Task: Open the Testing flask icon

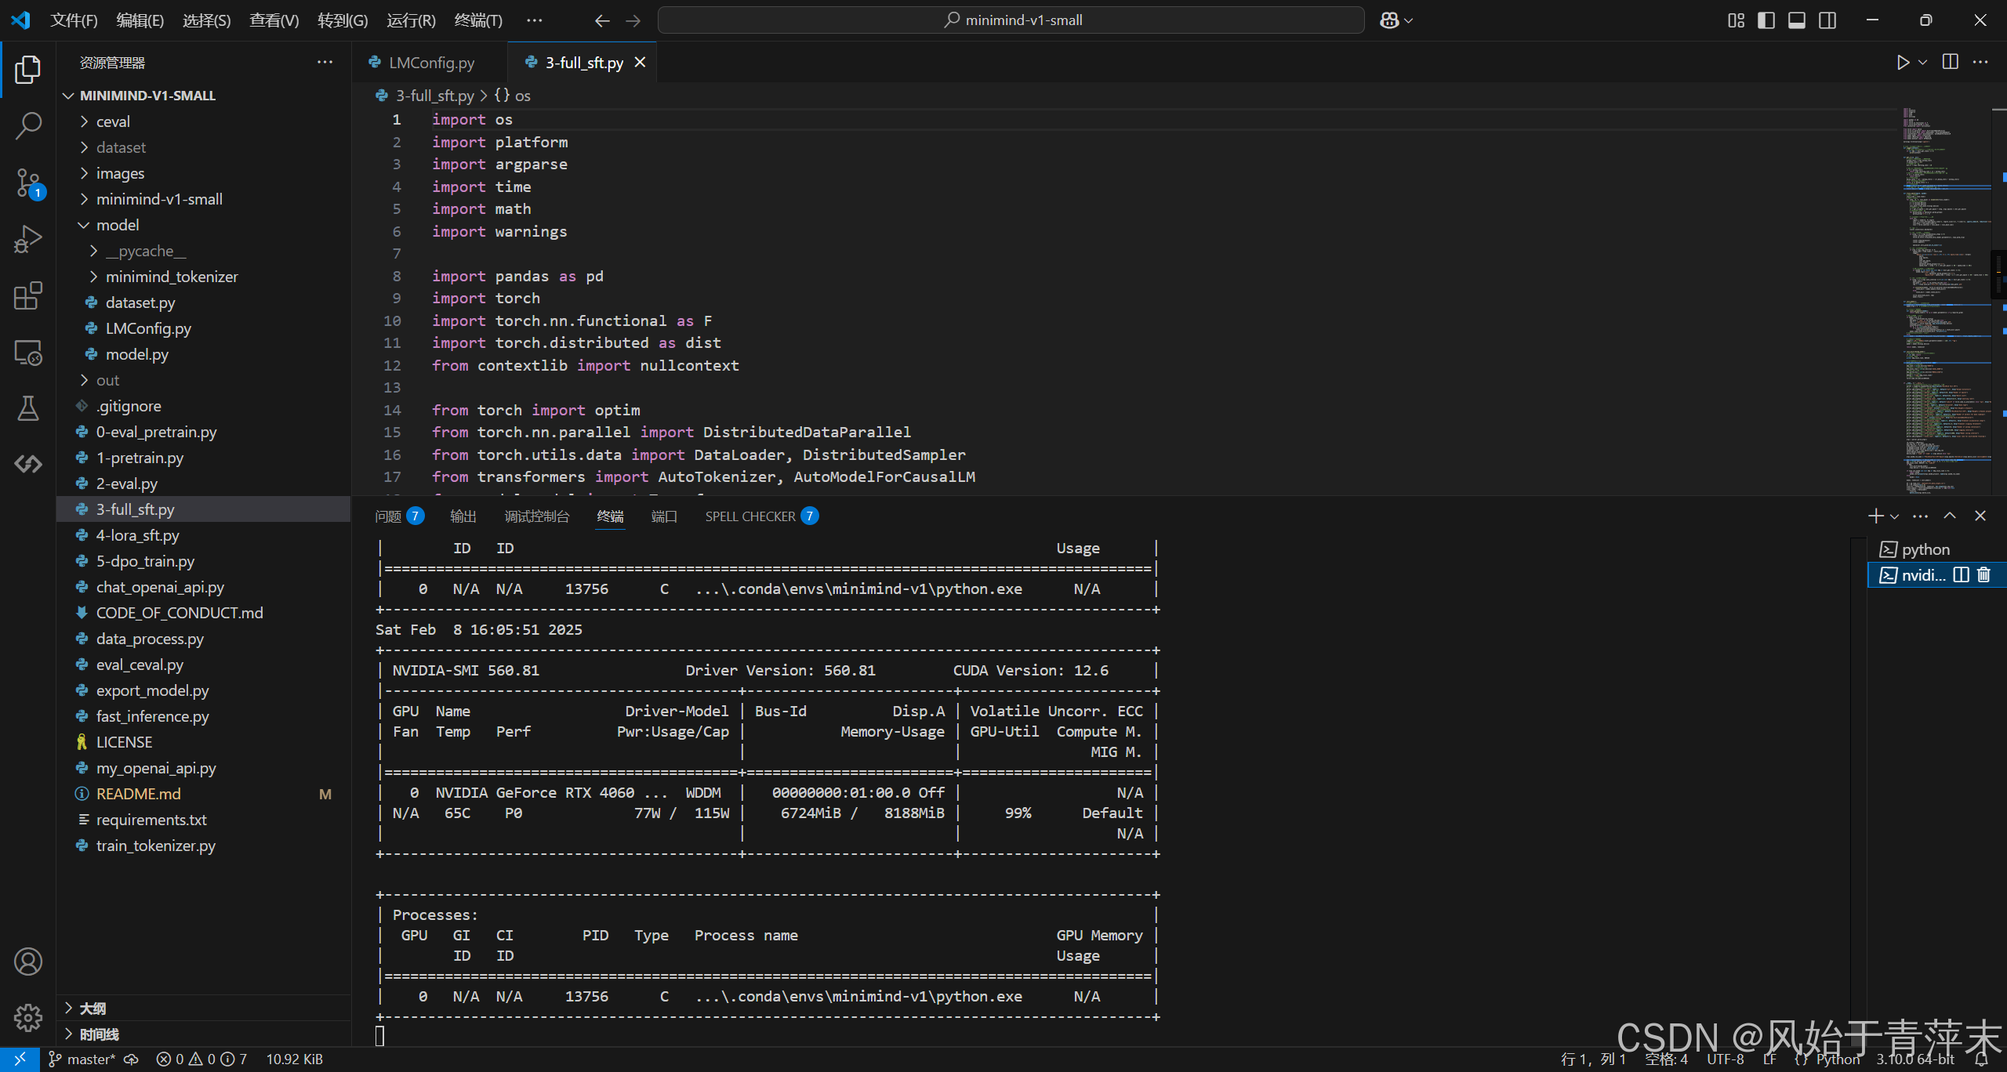Action: (28, 408)
